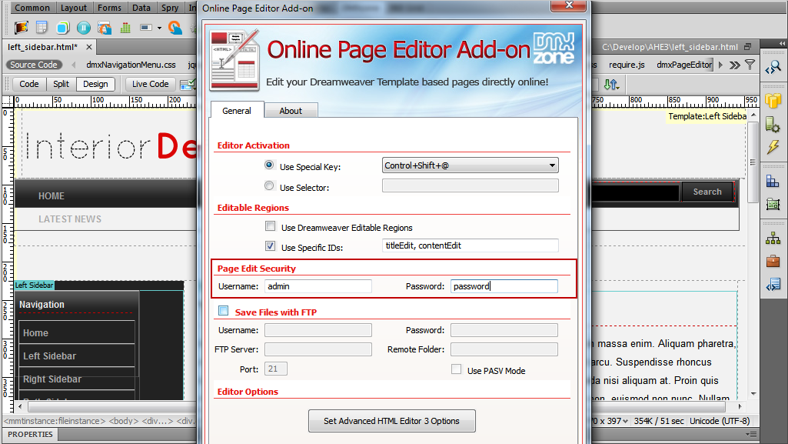Open the green frame panel icon
788x444 pixels.
[773, 204]
